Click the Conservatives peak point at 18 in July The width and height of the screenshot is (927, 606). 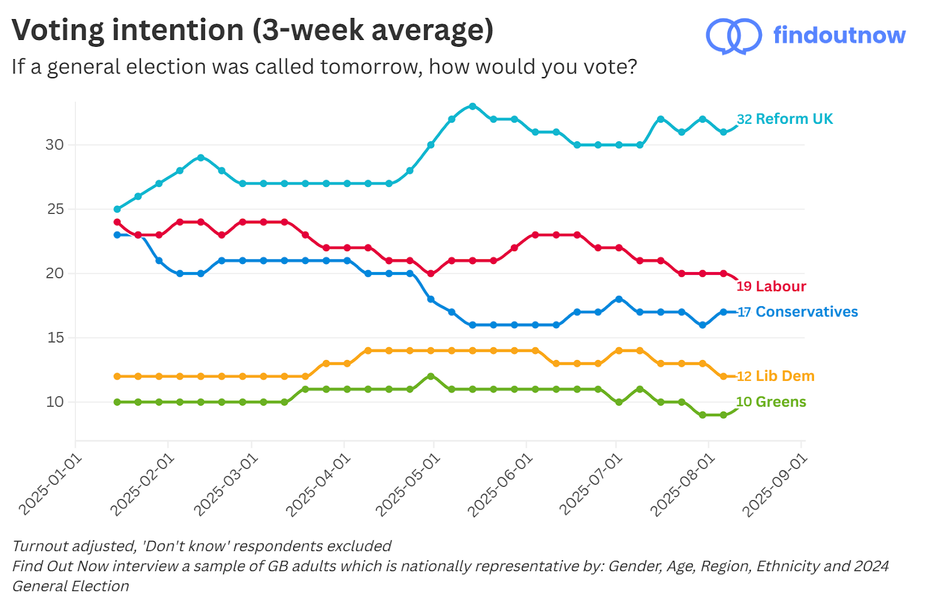619,299
